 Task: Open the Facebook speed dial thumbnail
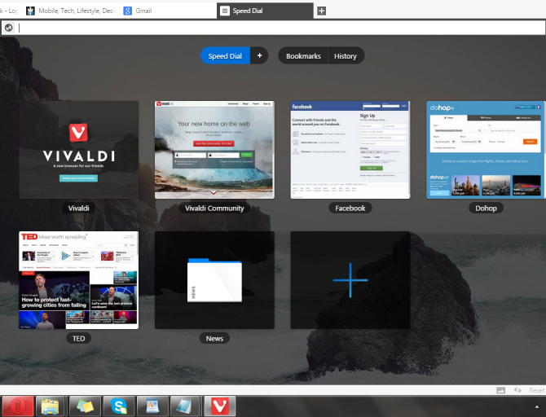tap(350, 150)
